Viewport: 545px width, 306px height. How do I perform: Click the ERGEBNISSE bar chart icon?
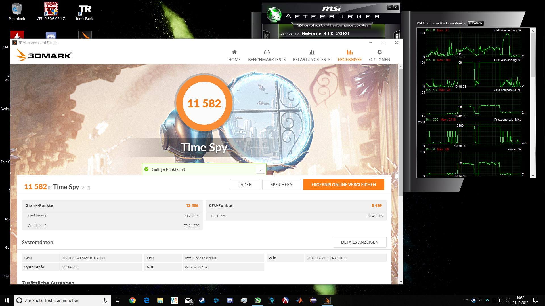[x=349, y=52]
